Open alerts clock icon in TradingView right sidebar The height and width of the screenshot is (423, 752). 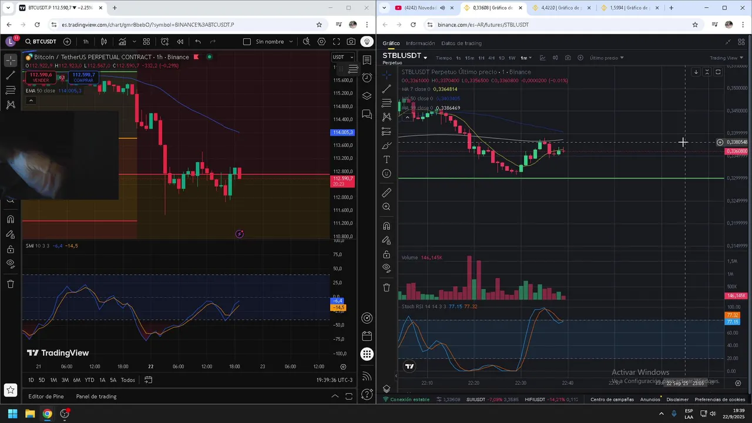point(367,78)
